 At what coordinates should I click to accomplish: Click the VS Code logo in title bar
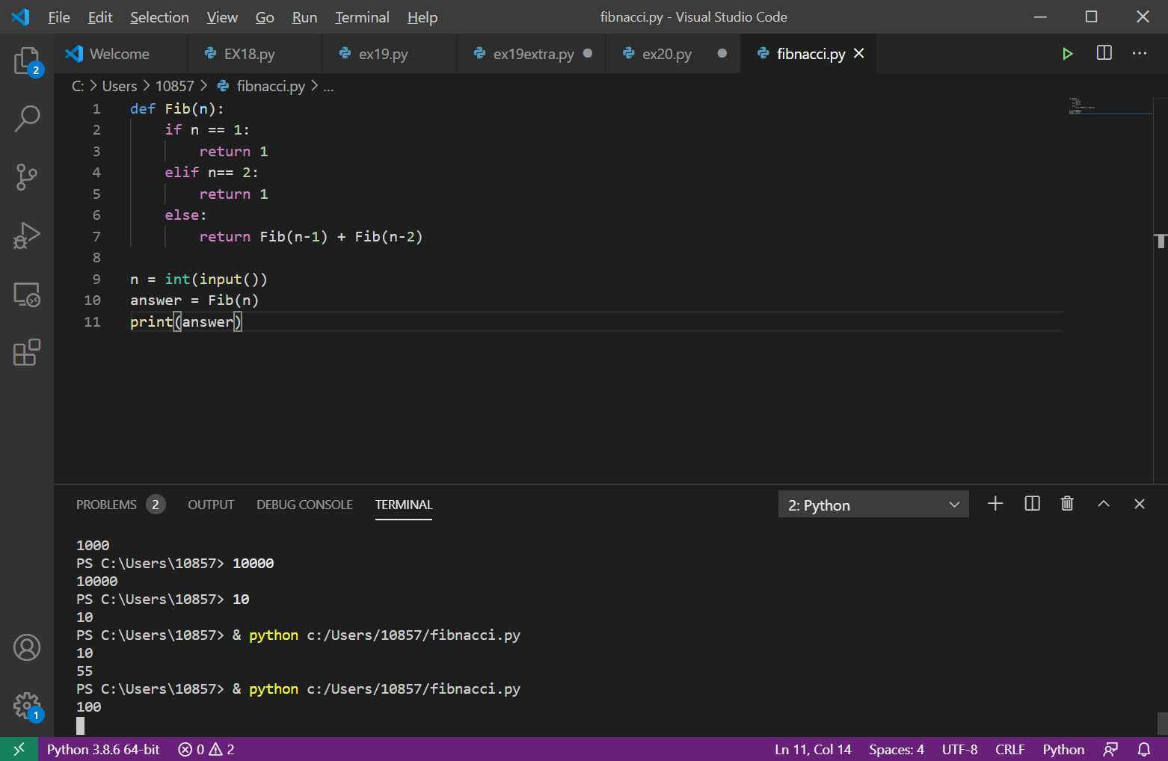(x=21, y=16)
